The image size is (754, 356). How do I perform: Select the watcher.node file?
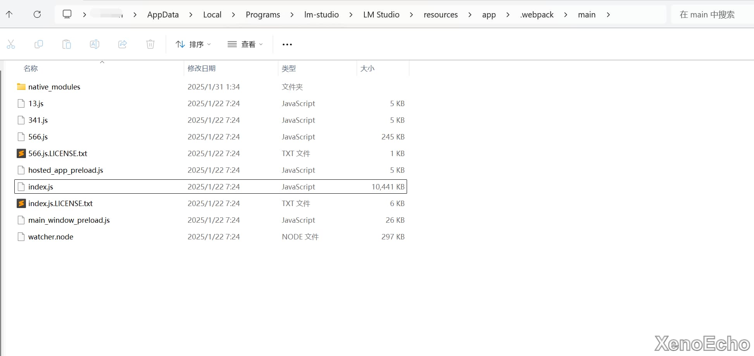(x=51, y=237)
